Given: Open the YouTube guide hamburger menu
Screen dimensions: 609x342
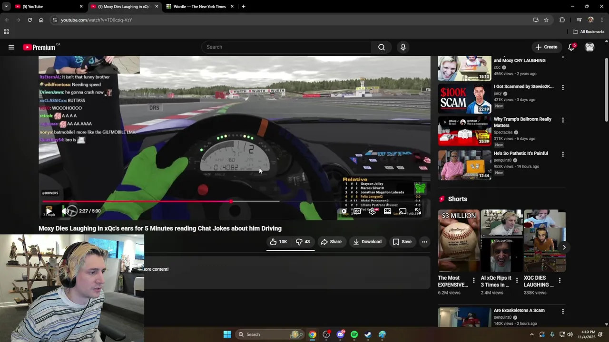Looking at the screenshot, I should click(11, 47).
